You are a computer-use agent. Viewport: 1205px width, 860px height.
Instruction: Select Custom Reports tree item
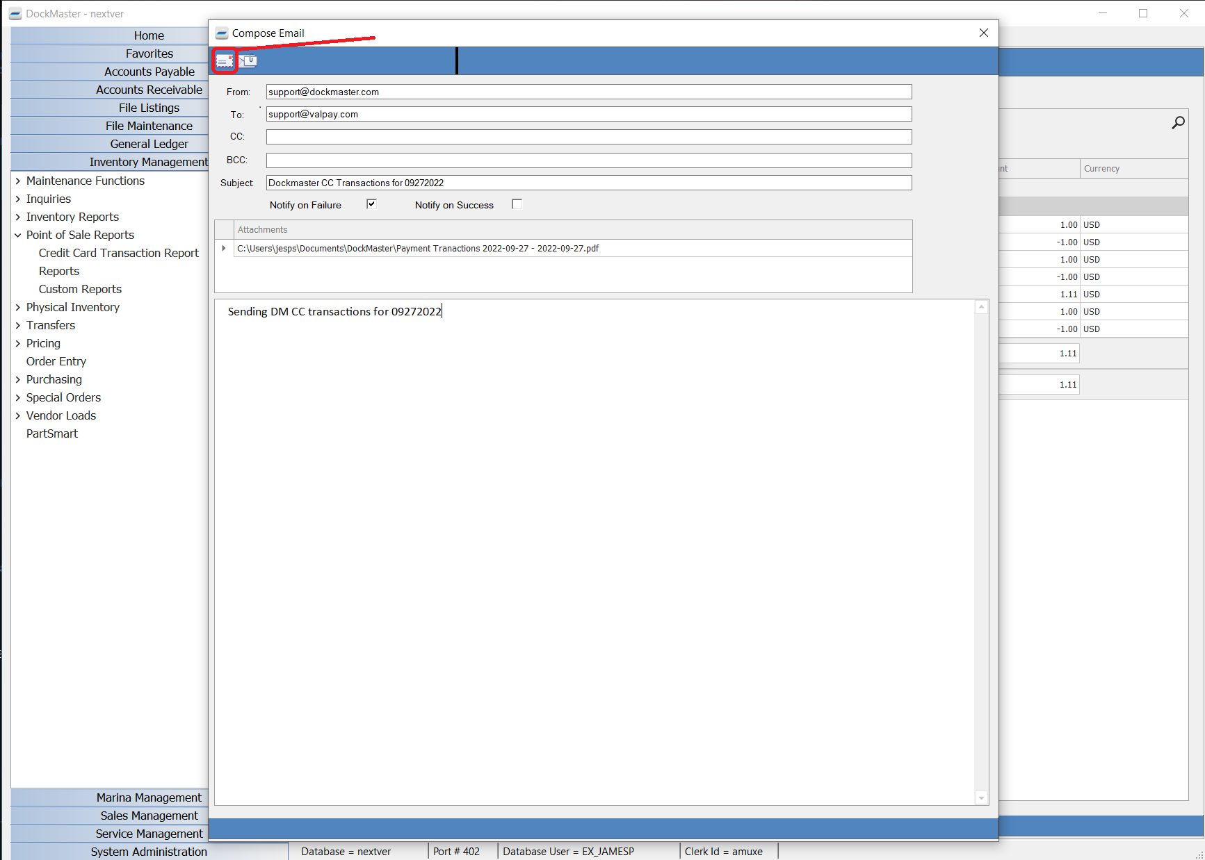80,289
